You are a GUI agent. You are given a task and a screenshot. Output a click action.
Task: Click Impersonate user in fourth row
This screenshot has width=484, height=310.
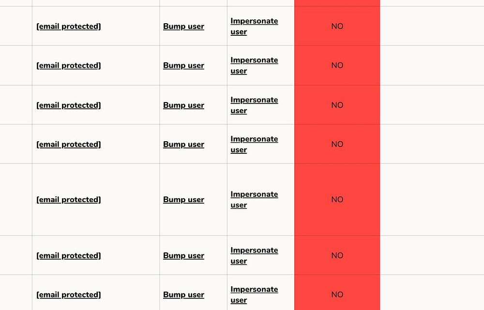tap(254, 144)
